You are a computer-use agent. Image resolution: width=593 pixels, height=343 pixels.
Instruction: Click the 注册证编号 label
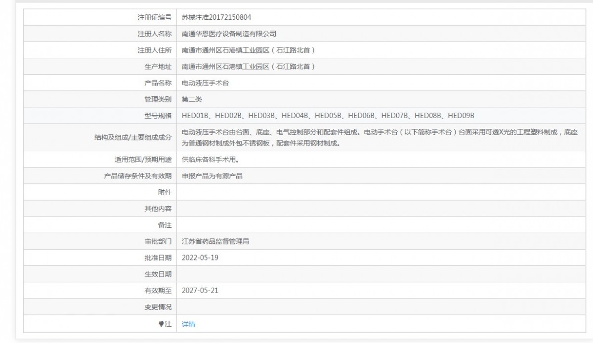click(154, 17)
